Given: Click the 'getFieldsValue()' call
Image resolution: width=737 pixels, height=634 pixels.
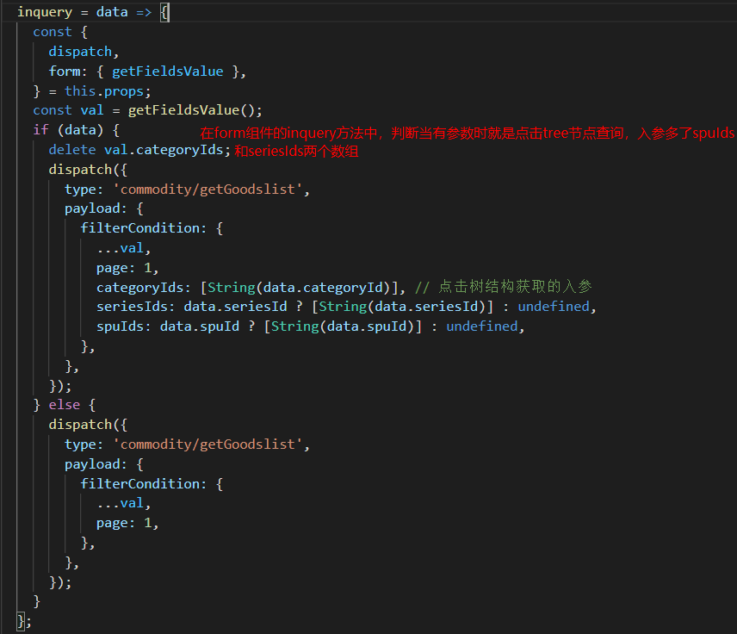Looking at the screenshot, I should (x=191, y=110).
